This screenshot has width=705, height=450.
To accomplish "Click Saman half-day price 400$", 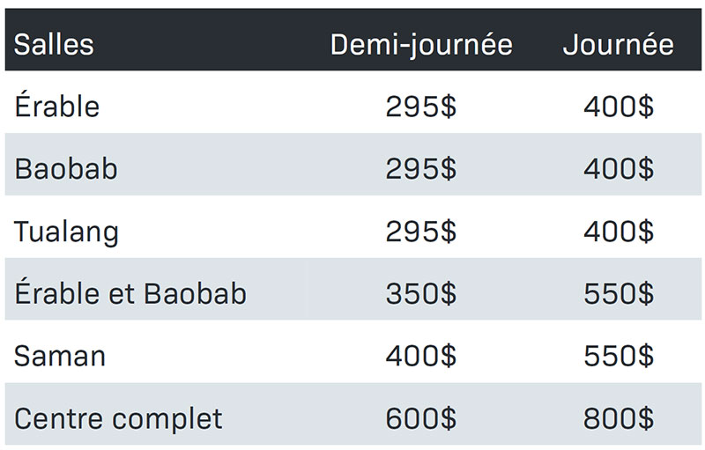I will coord(421,356).
